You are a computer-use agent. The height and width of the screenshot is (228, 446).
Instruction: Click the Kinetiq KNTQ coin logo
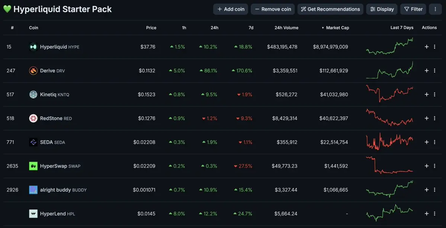(33, 94)
